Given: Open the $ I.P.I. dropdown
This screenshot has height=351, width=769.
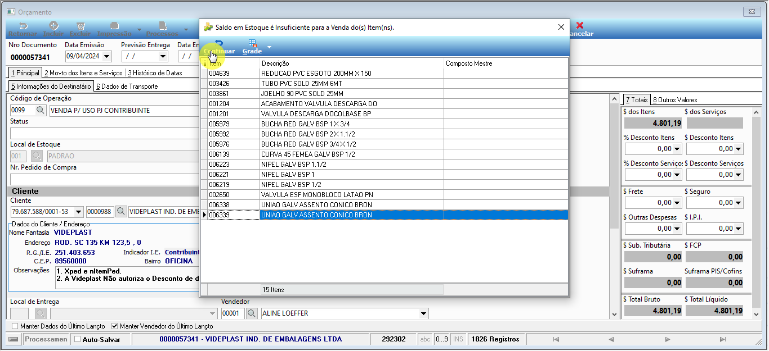Looking at the screenshot, I should tap(738, 229).
